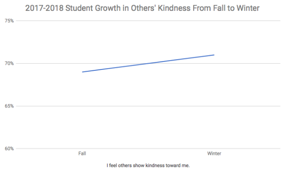Select the Winter x-axis label
The height and width of the screenshot is (175, 291).
(x=214, y=153)
